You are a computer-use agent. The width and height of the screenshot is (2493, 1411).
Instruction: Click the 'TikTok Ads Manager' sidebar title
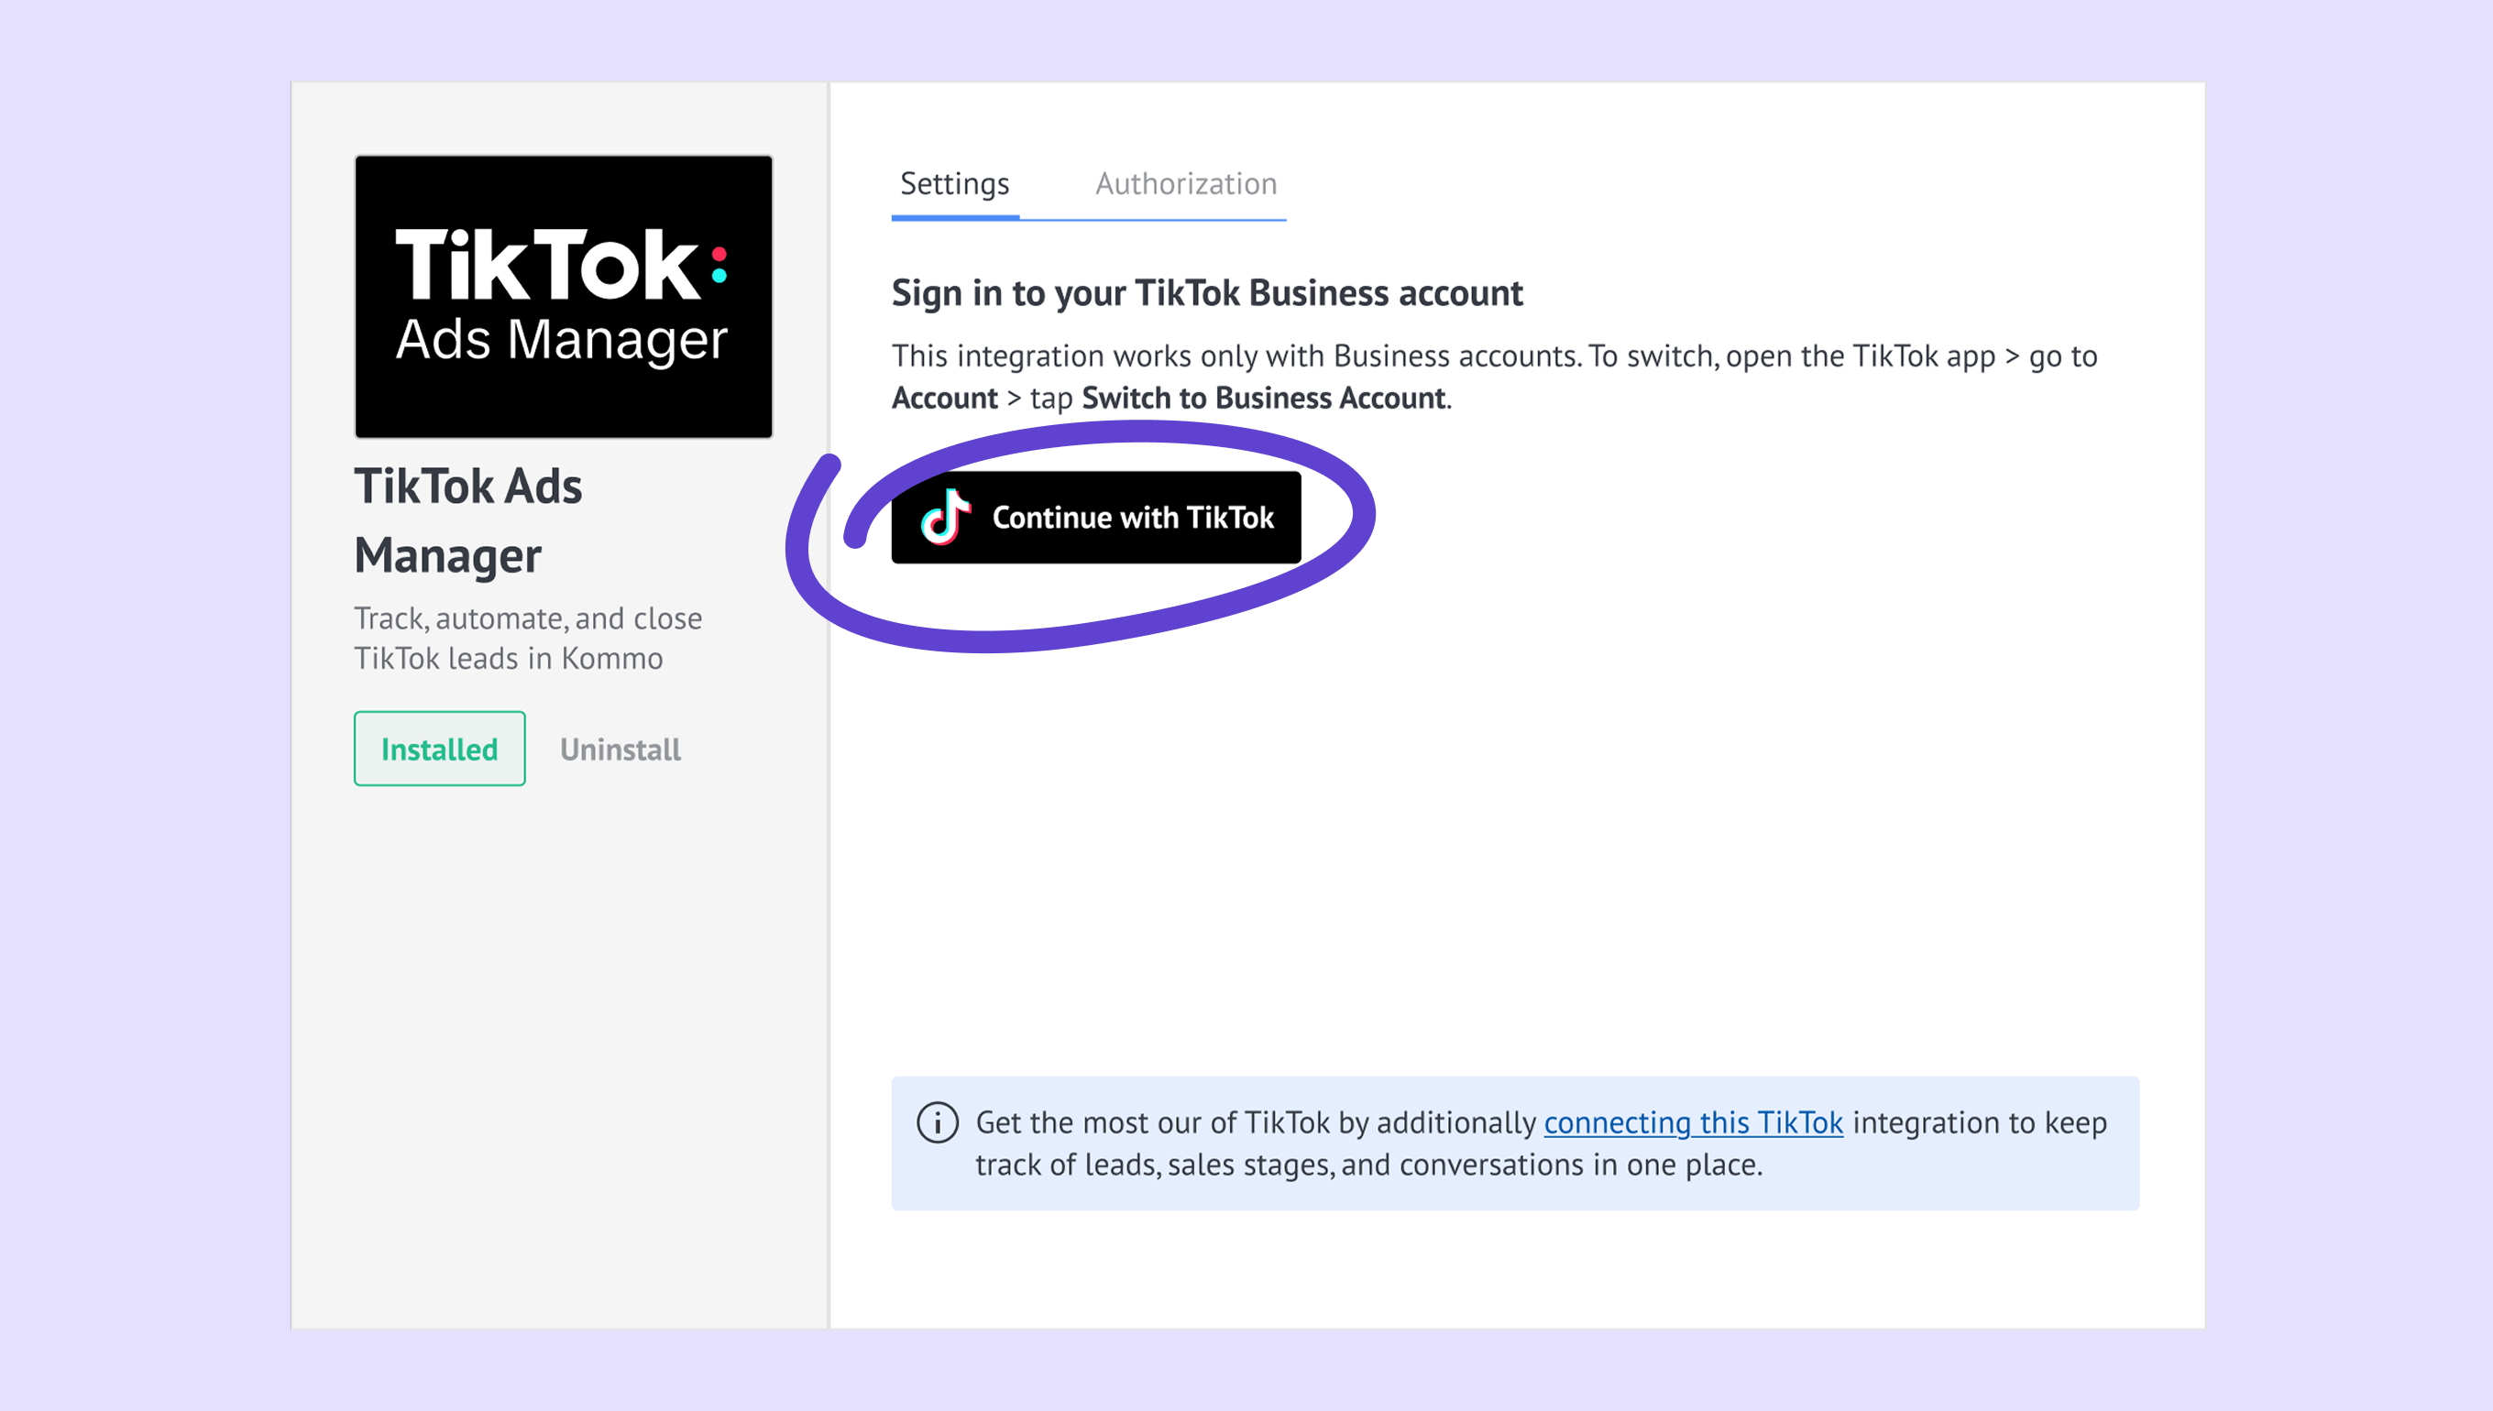tap(468, 520)
